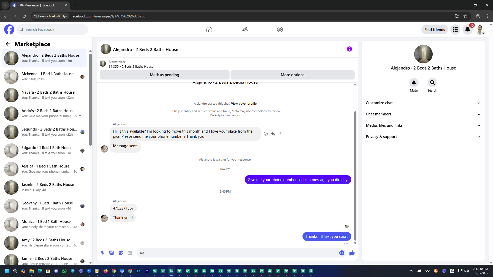Toggle conversation information purple icon
The image size is (493, 277).
coord(349,49)
